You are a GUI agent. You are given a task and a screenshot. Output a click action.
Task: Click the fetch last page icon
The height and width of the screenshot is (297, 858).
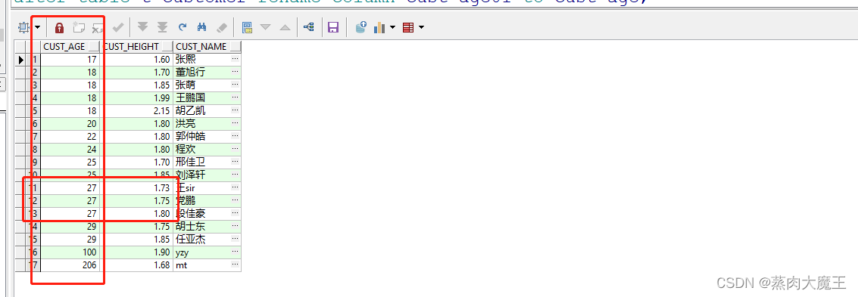(x=163, y=26)
